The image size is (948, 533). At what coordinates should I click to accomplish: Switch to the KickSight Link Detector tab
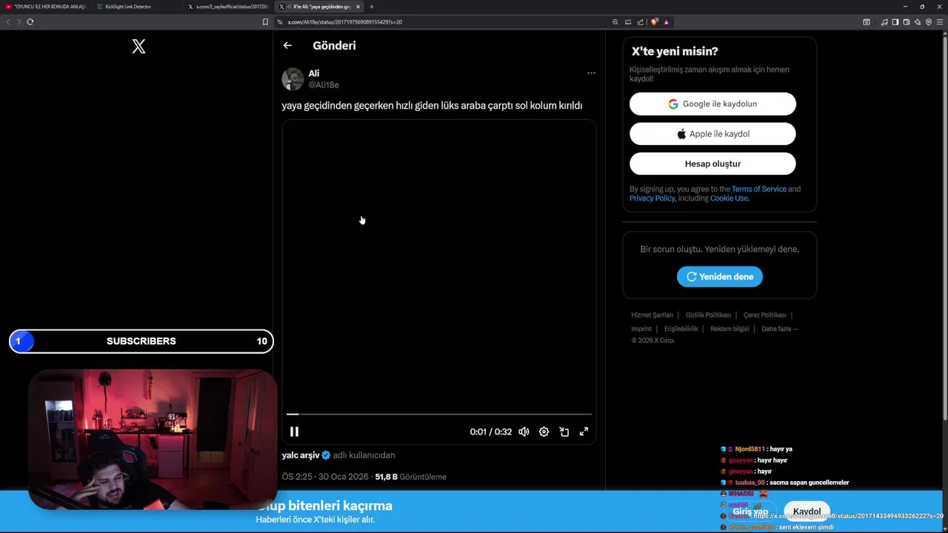point(136,7)
